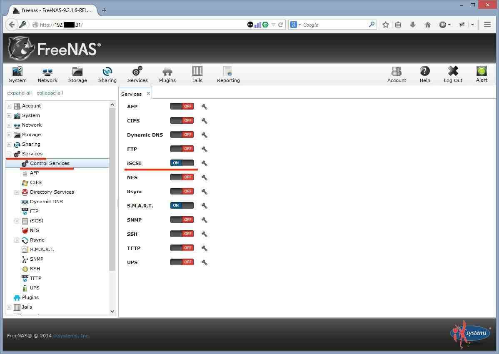Viewport: 499px width, 354px height.
Task: Expand the Storage tree node
Action: pos(9,135)
